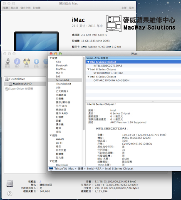Select 防火牆 under network section
Screen dimensions: 181x200
[x=60, y=157]
